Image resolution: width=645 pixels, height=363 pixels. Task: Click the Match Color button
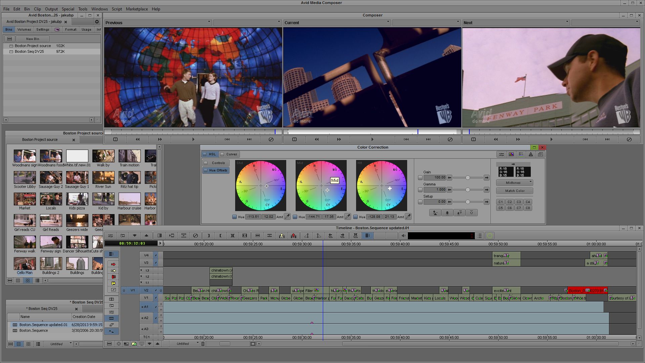(x=515, y=191)
